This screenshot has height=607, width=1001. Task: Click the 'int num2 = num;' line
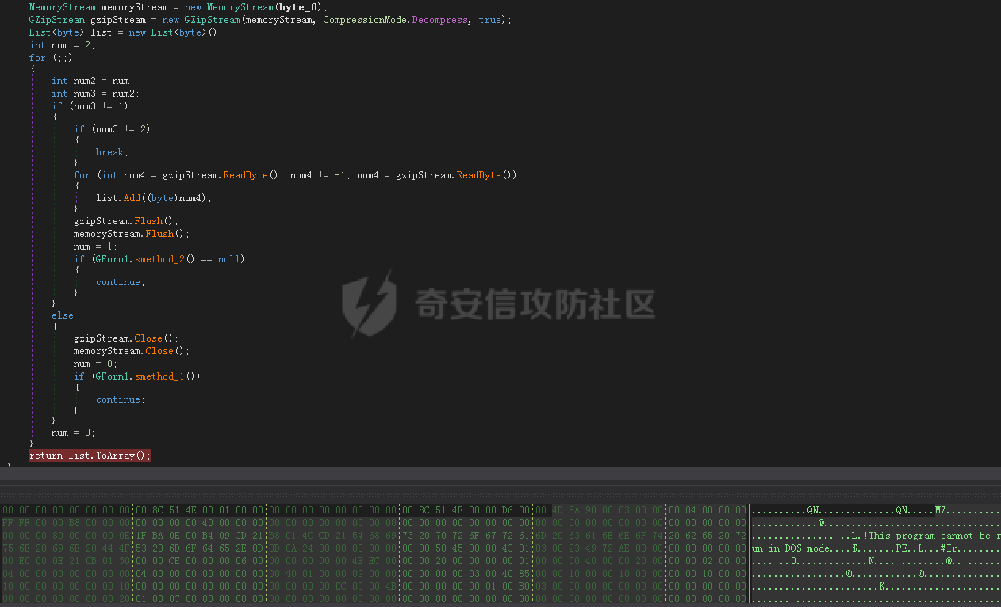(x=93, y=81)
